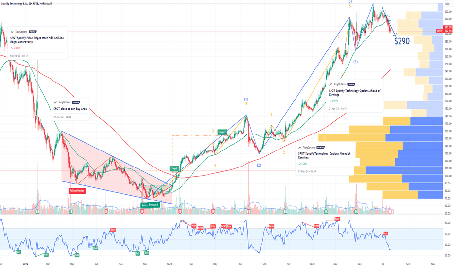Image resolution: width=453 pixels, height=267 pixels.
Task: Click TopgOptions author in the Buy Area card
Action: [x=65, y=102]
